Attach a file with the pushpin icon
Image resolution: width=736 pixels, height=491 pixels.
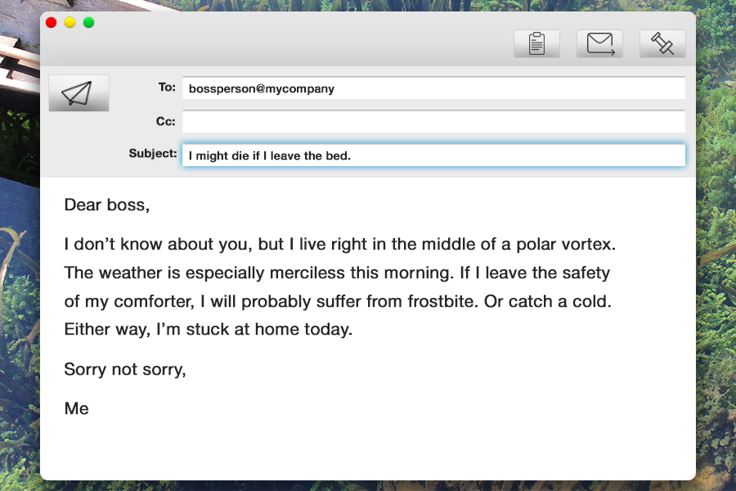click(662, 43)
